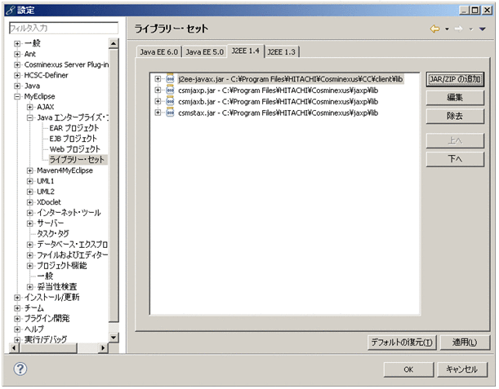Expand the csmjaxp.jar entry
This screenshot has height=389, width=499.
click(158, 90)
